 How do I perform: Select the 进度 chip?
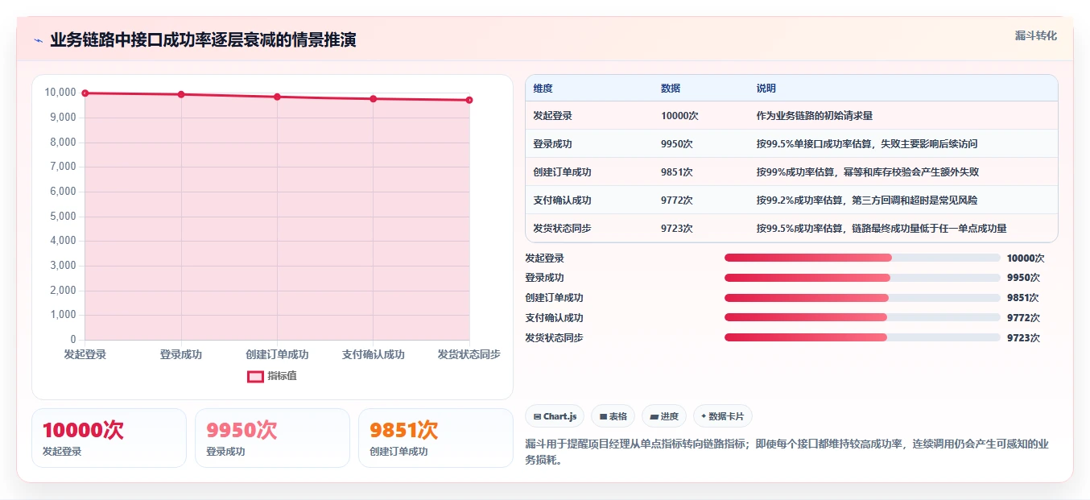(664, 416)
